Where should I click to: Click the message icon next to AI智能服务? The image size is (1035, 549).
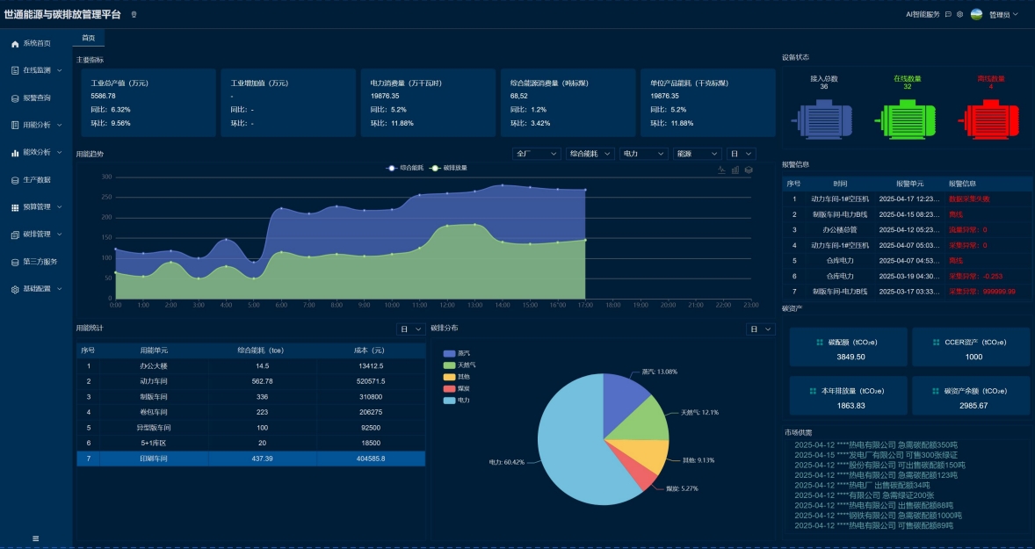pos(948,15)
